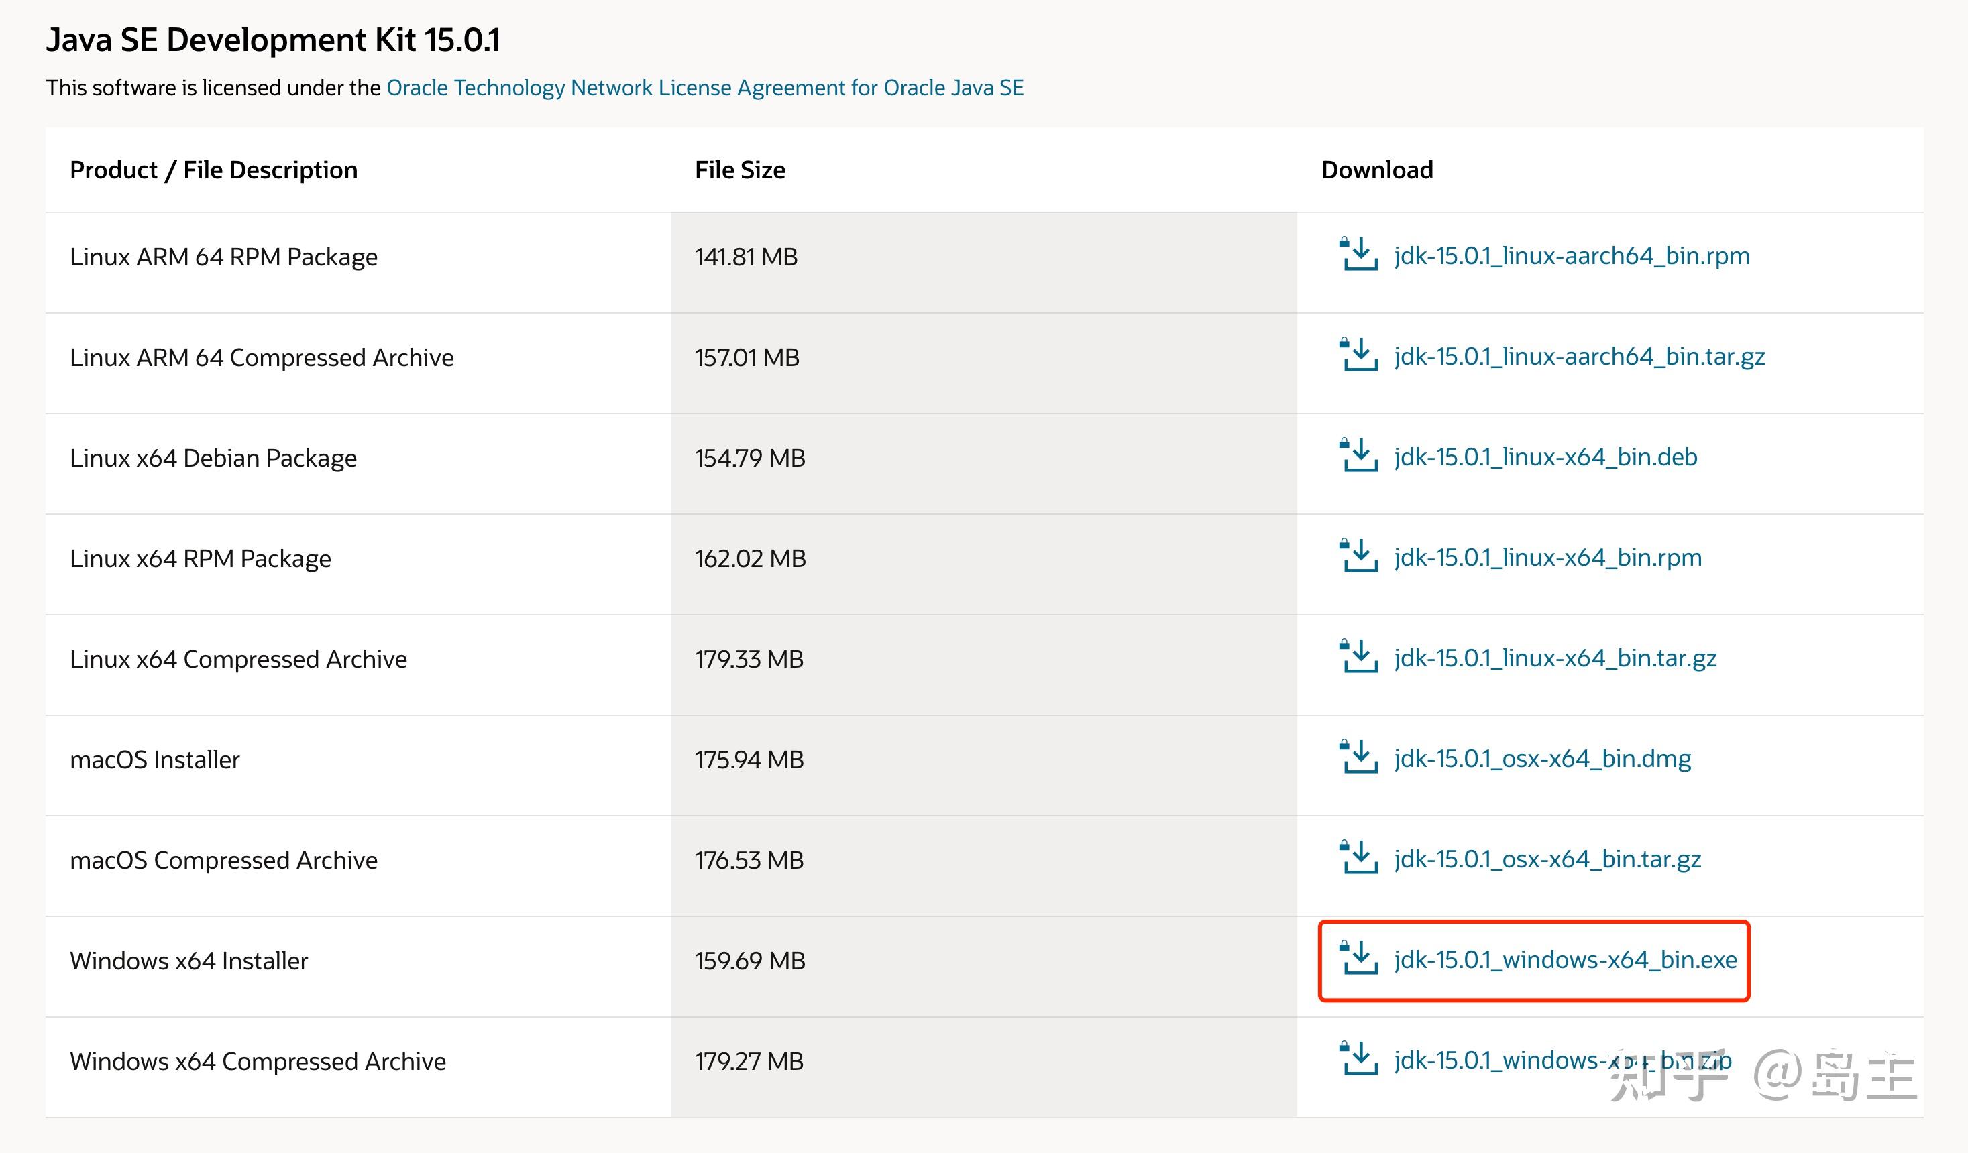The width and height of the screenshot is (1968, 1153).
Task: Download jdk-15.0.1_windows-x64_bin.exe file link
Action: (x=1565, y=960)
